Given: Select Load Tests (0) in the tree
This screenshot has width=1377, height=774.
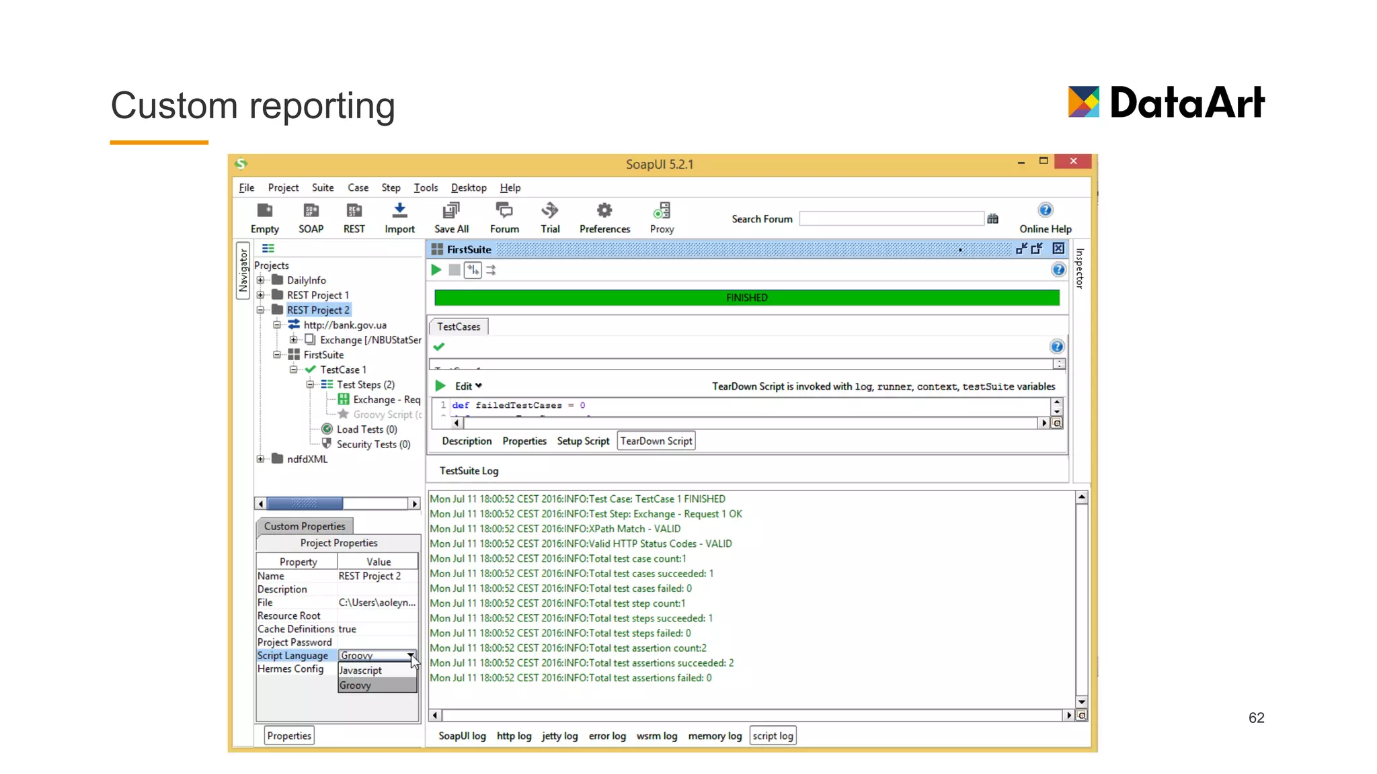Looking at the screenshot, I should (366, 429).
